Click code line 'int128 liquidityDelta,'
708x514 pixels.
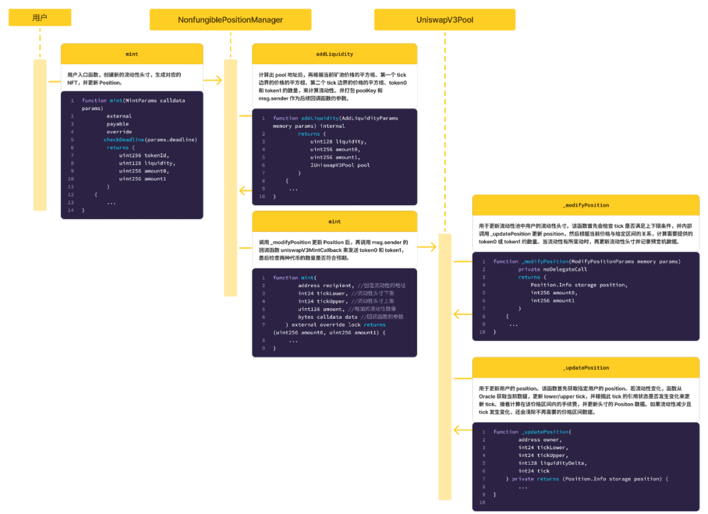coord(552,463)
